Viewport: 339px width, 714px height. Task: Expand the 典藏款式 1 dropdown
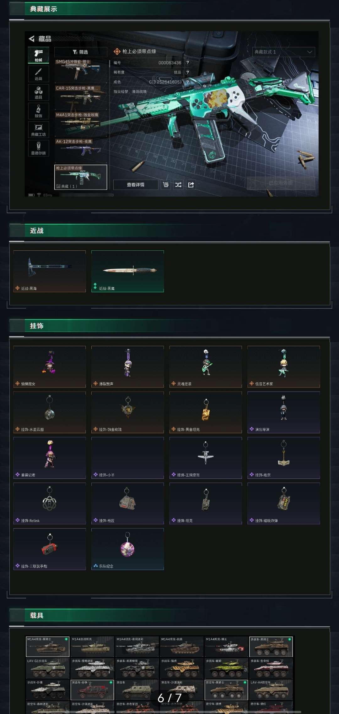point(283,52)
